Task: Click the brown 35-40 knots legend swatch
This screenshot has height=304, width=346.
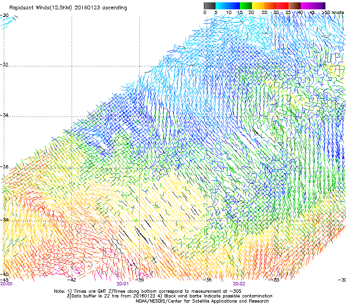Action: (x=295, y=6)
